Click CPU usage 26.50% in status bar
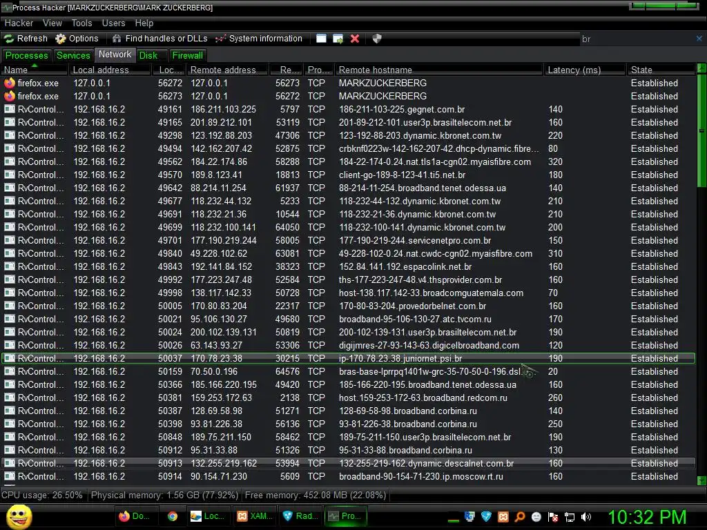 [x=42, y=495]
